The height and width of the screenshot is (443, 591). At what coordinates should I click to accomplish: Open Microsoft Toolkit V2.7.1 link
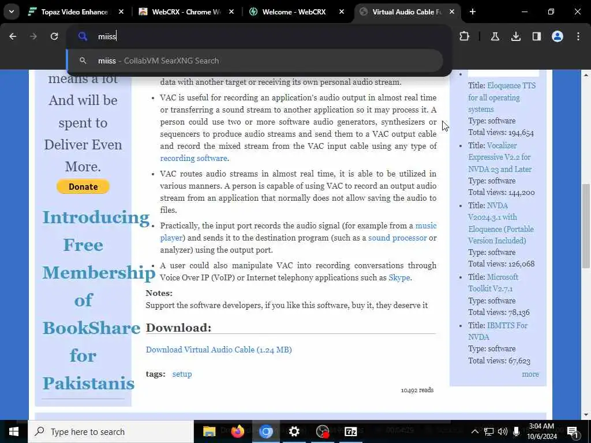coord(493,283)
